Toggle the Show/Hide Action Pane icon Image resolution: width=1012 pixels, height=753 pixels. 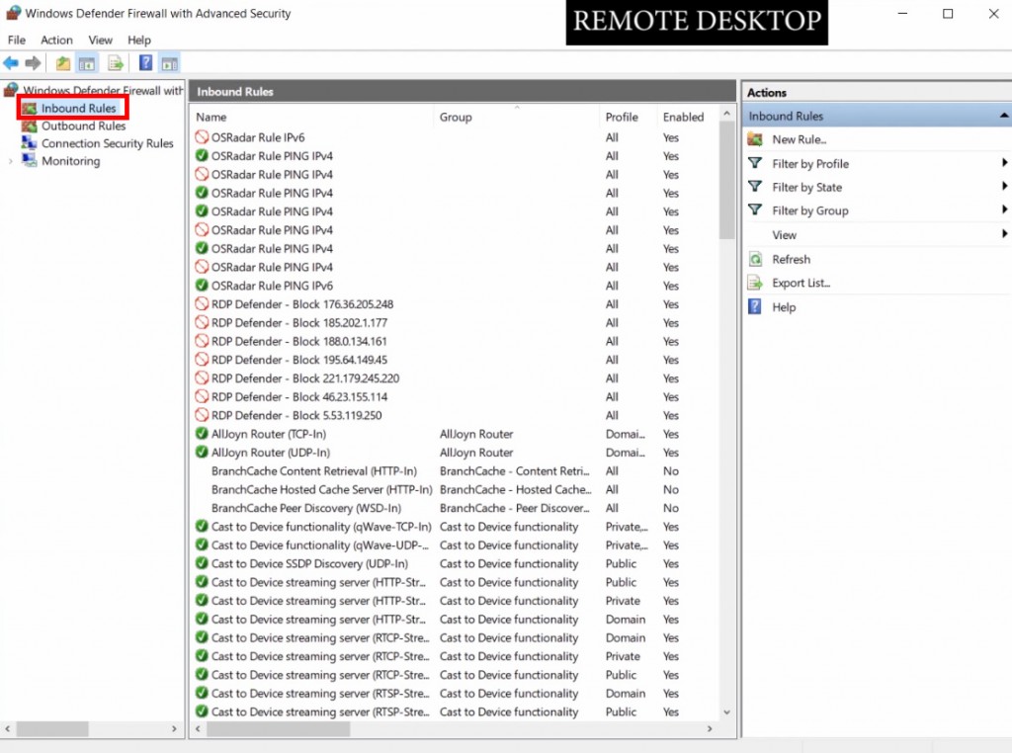(x=170, y=63)
